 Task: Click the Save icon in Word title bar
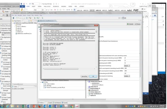pos(24,4)
